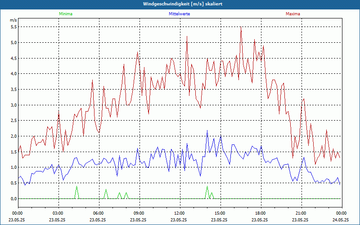360x225 pixels.
Task: Select the 4,0 y-axis value
Action: coord(14,74)
